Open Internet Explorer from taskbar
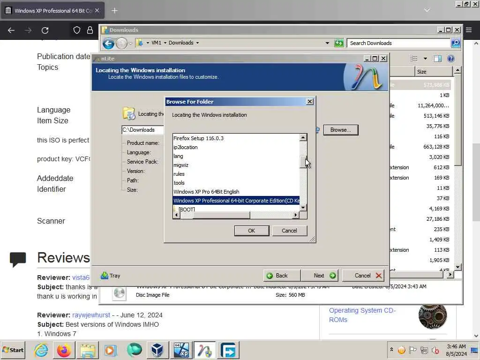Viewport: 480px width, 360px height. [x=41, y=350]
